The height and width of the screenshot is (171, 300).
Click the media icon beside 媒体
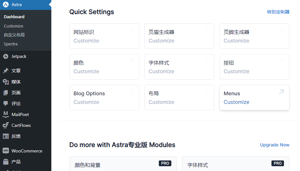tap(6, 82)
